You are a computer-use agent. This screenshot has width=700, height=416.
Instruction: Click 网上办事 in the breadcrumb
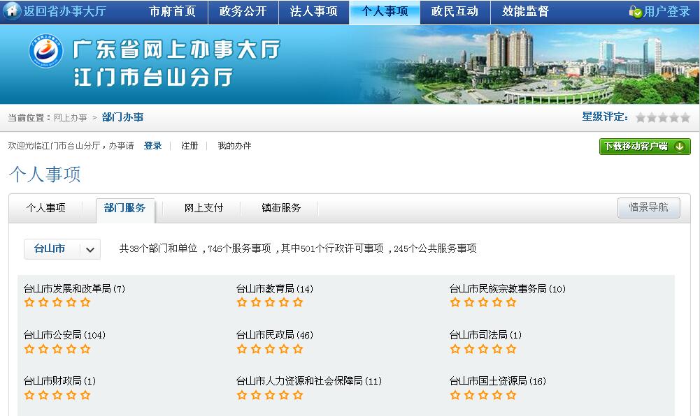tap(71, 117)
